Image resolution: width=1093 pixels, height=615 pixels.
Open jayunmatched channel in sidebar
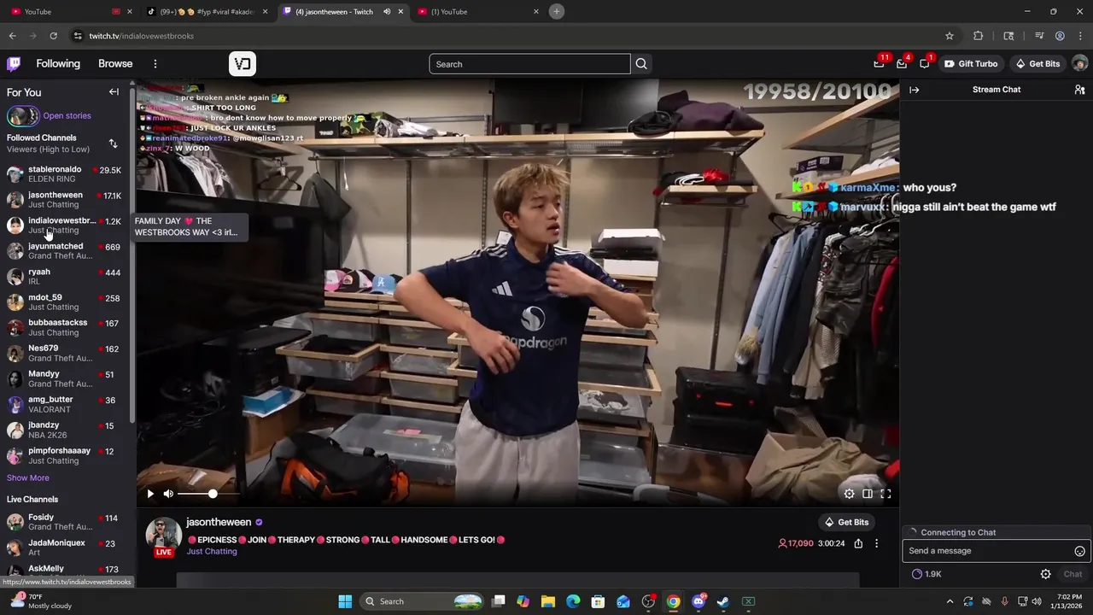click(x=65, y=251)
